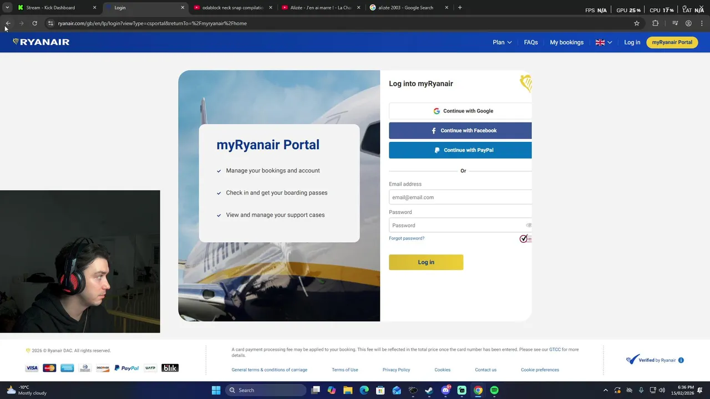The width and height of the screenshot is (710, 399).
Task: Click the Google logo icon
Action: [437, 111]
